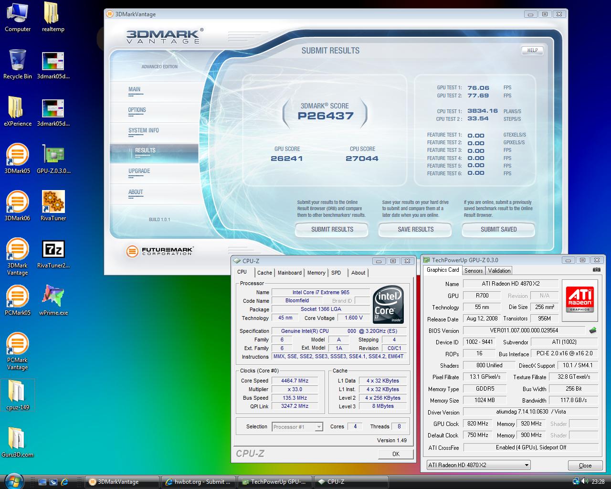Switch to the SPD tab in CPU-Z
The height and width of the screenshot is (489, 611).
pos(337,273)
